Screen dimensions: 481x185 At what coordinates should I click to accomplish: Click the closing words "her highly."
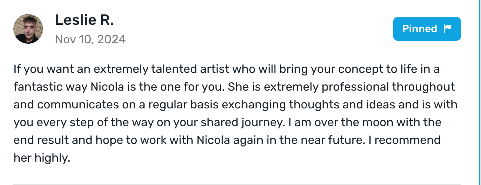[x=42, y=158]
